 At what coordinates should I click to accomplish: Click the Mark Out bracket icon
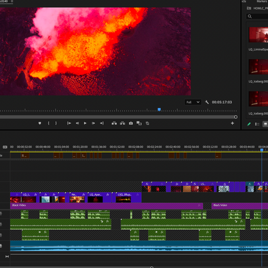56,123
